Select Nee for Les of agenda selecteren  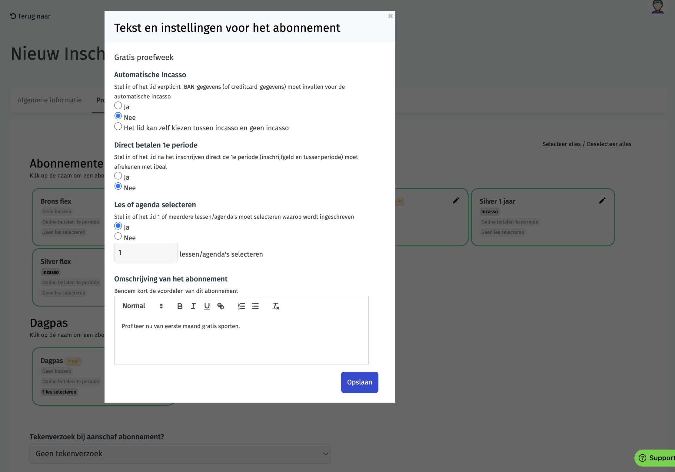coord(118,236)
